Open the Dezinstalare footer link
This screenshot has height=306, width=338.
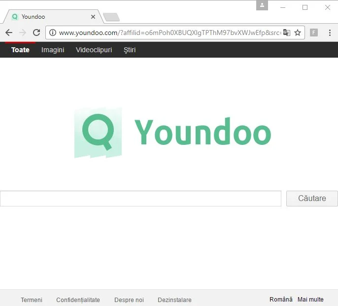(174, 300)
